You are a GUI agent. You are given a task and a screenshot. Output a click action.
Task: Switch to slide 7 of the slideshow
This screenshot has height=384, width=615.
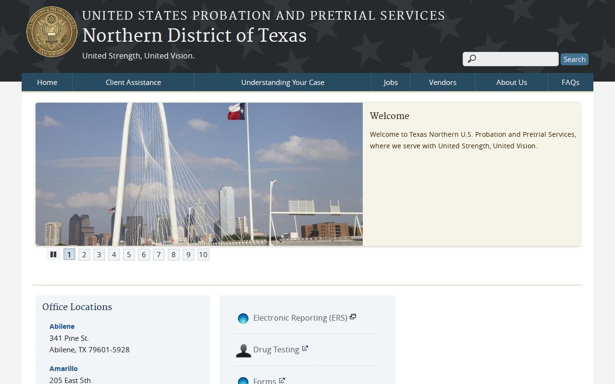coord(159,254)
